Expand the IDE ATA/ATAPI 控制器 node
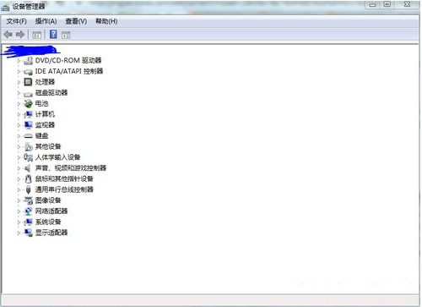This screenshot has width=422, height=307. click(x=19, y=71)
